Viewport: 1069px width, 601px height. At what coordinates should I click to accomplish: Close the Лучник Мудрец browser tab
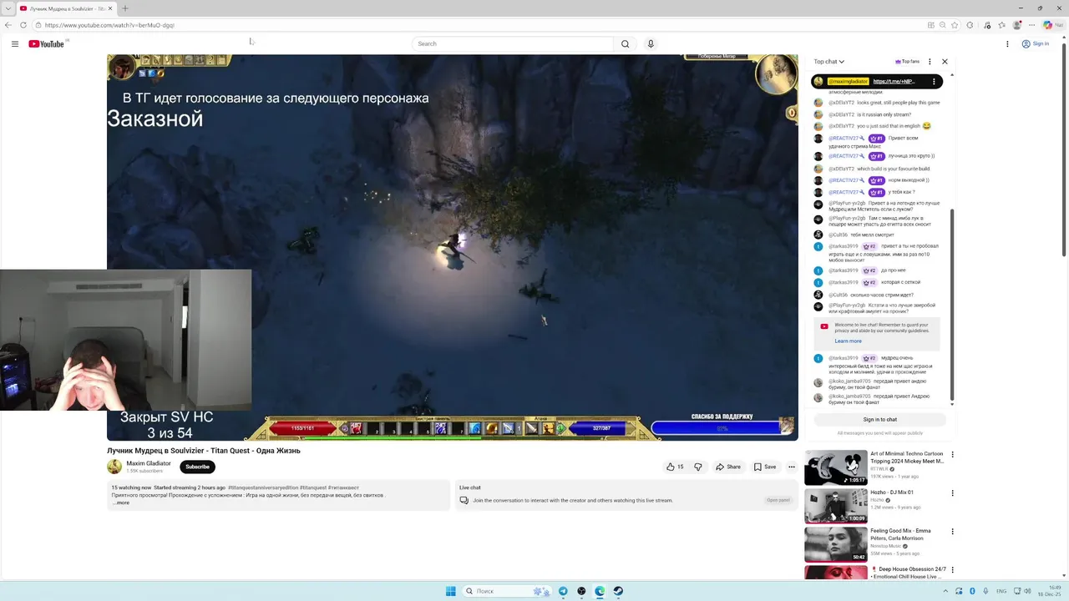click(x=110, y=8)
